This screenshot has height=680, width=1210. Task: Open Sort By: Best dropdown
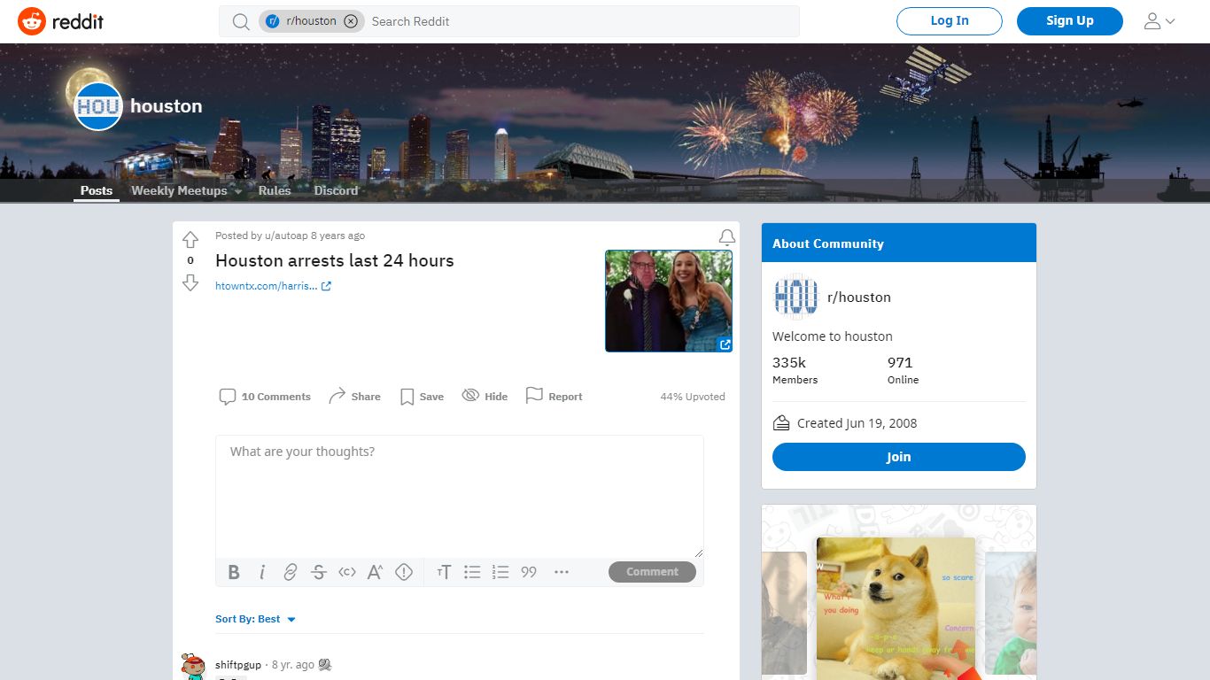click(x=255, y=619)
